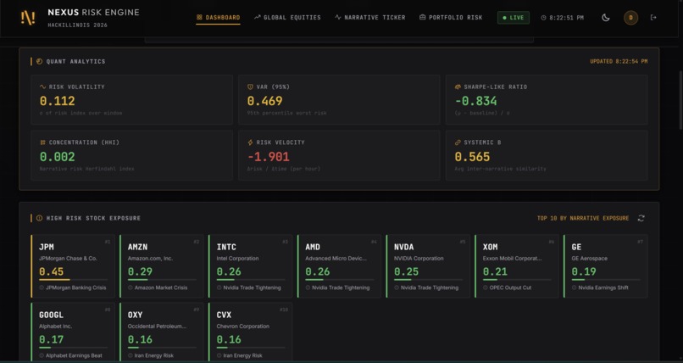Click the Quant Analytics header icon
The height and width of the screenshot is (363, 683).
[x=39, y=61]
